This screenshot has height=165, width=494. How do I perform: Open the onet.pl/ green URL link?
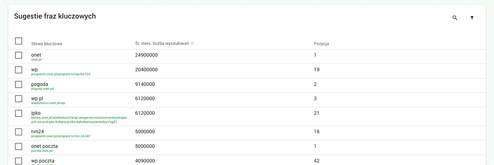[37, 60]
